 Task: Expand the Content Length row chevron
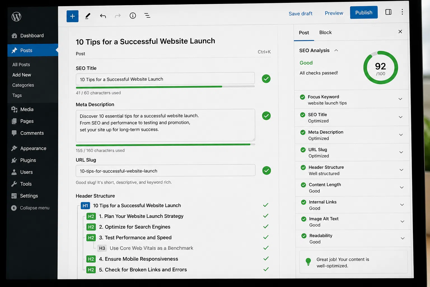[402, 187]
